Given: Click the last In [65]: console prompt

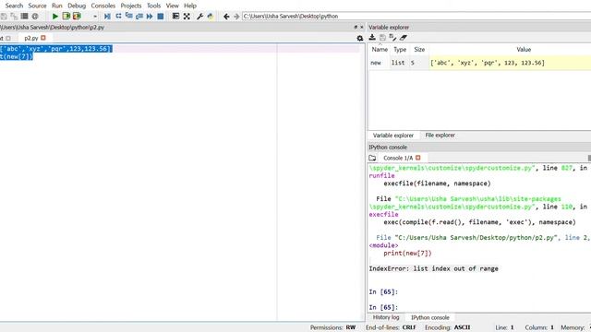Looking at the screenshot, I should tap(383, 307).
